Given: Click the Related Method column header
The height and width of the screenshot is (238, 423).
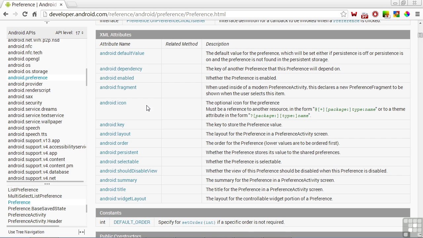Looking at the screenshot, I should point(181,44).
